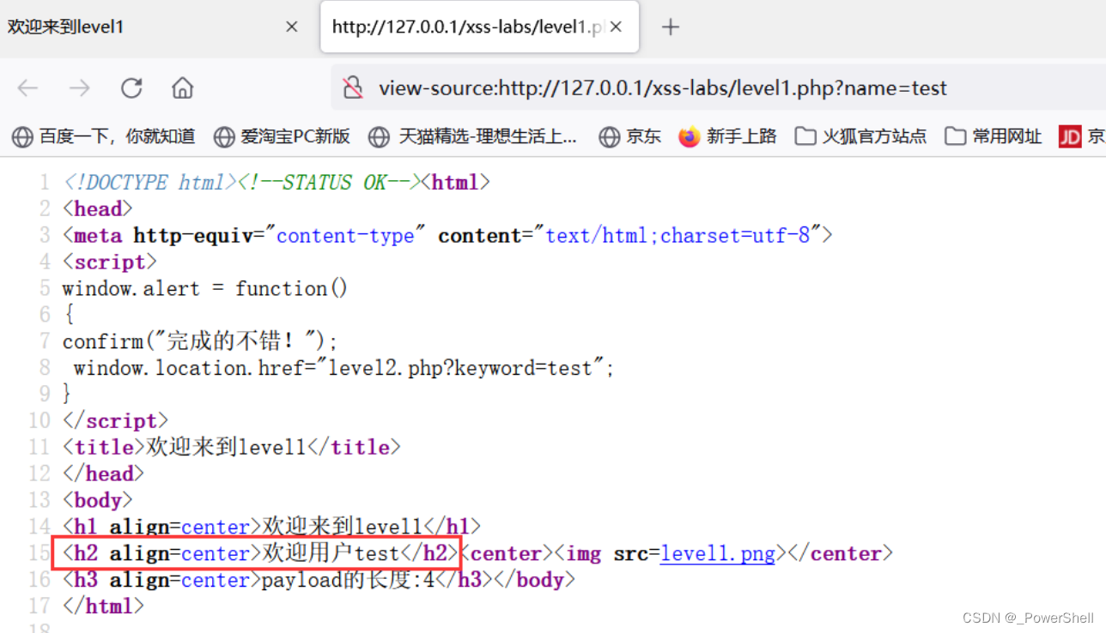Go back to the previous page
The height and width of the screenshot is (633, 1106).
point(28,87)
